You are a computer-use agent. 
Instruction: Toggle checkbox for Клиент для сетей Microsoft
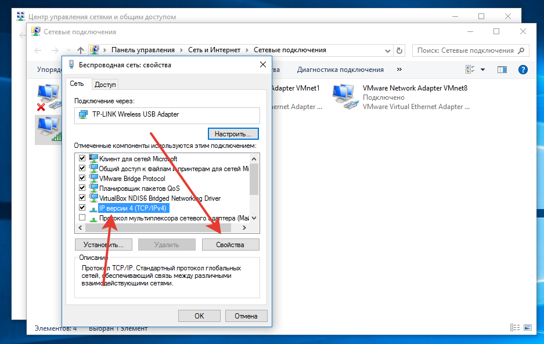click(x=82, y=158)
